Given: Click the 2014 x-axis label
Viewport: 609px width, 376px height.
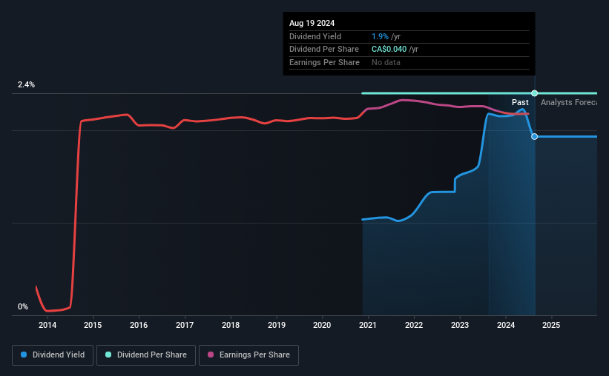Looking at the screenshot, I should pos(47,325).
